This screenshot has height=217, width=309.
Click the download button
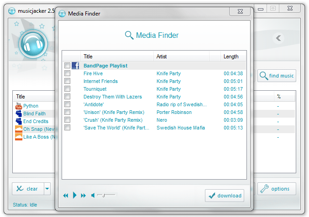[x=225, y=196]
